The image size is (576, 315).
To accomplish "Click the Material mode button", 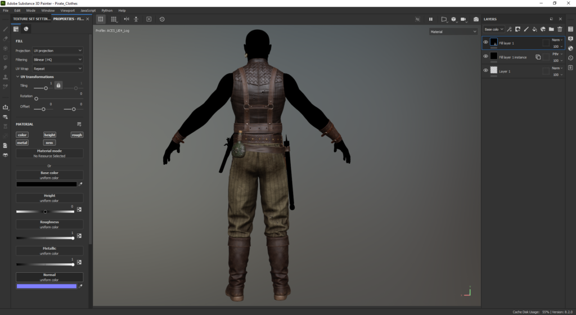I will coord(49,154).
